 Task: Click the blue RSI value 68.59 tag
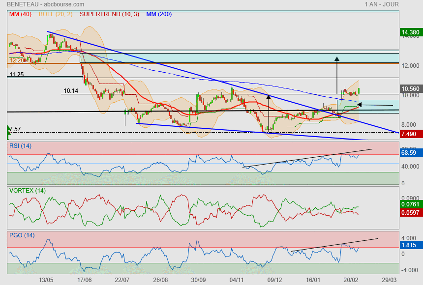click(x=410, y=153)
